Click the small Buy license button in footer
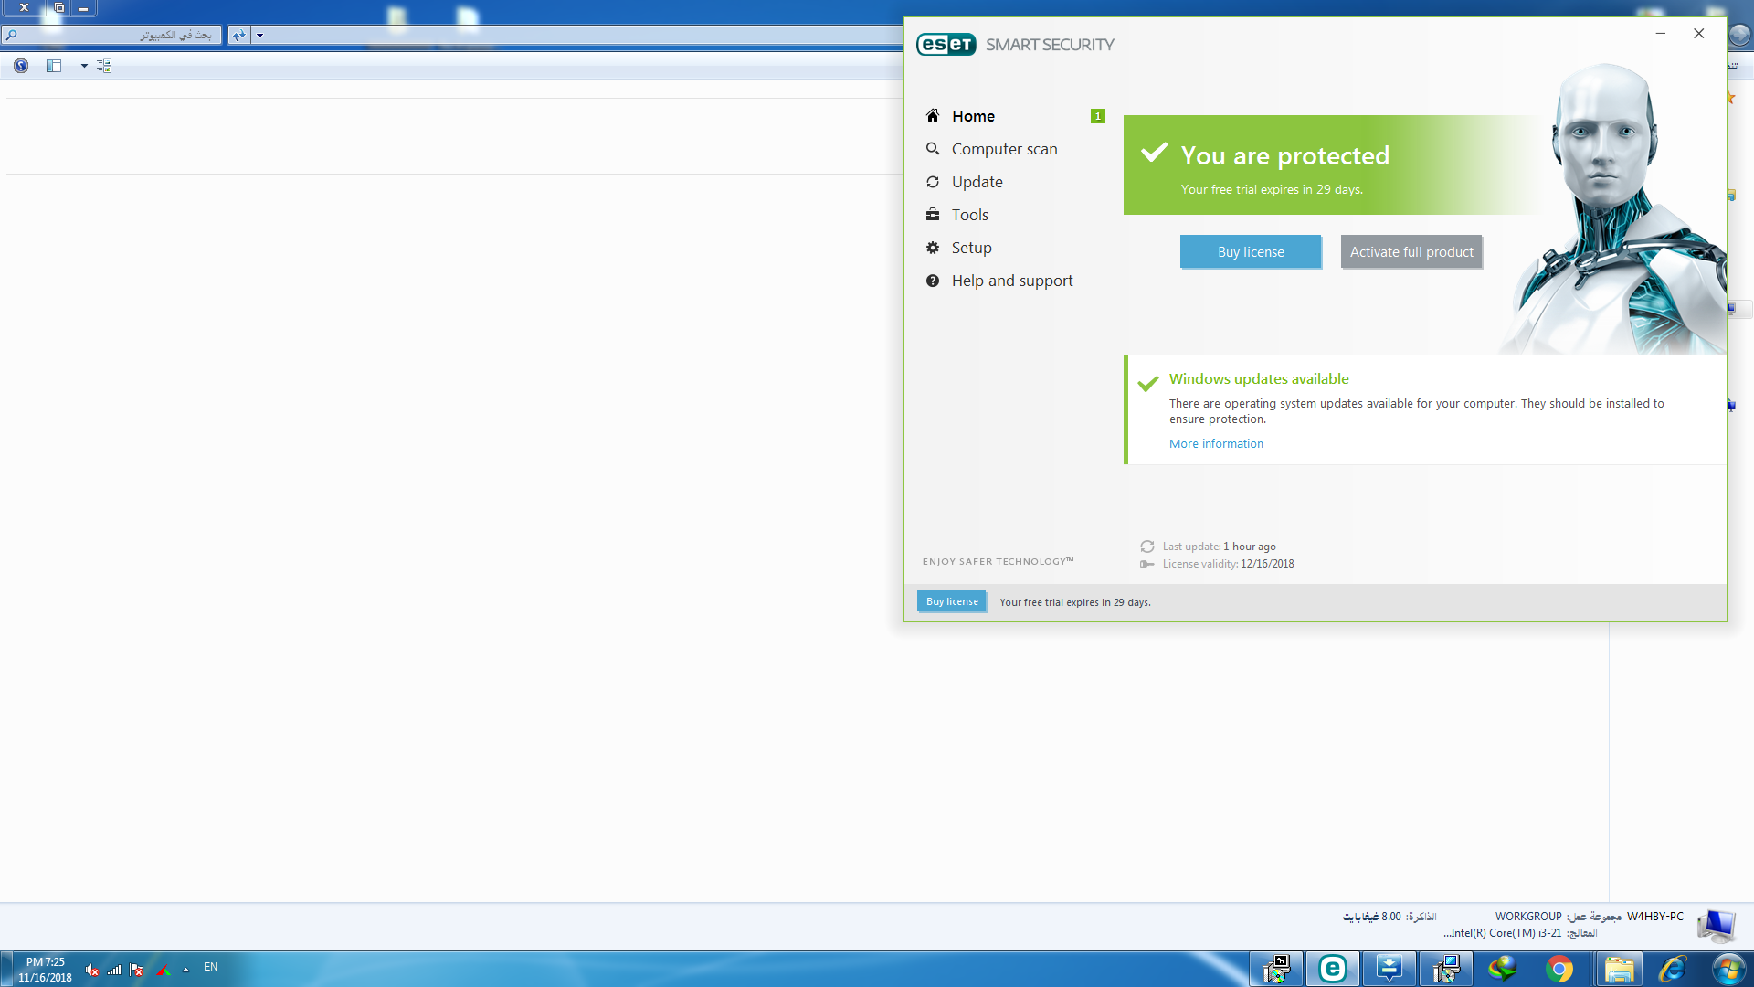Image resolution: width=1754 pixels, height=987 pixels. click(x=952, y=601)
